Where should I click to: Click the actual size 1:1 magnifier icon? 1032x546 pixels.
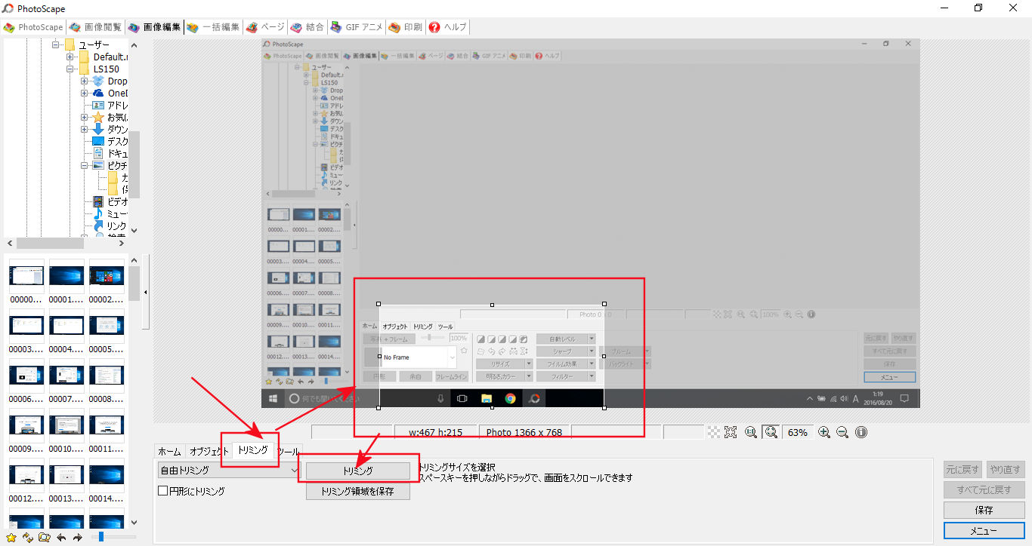pos(751,432)
